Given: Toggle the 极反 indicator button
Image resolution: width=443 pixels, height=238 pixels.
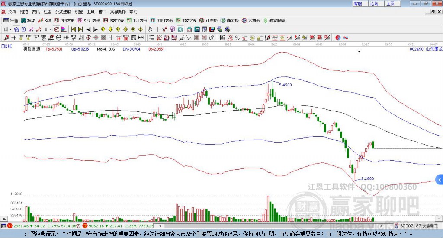Looking at the screenshot, I should [x=57, y=29].
